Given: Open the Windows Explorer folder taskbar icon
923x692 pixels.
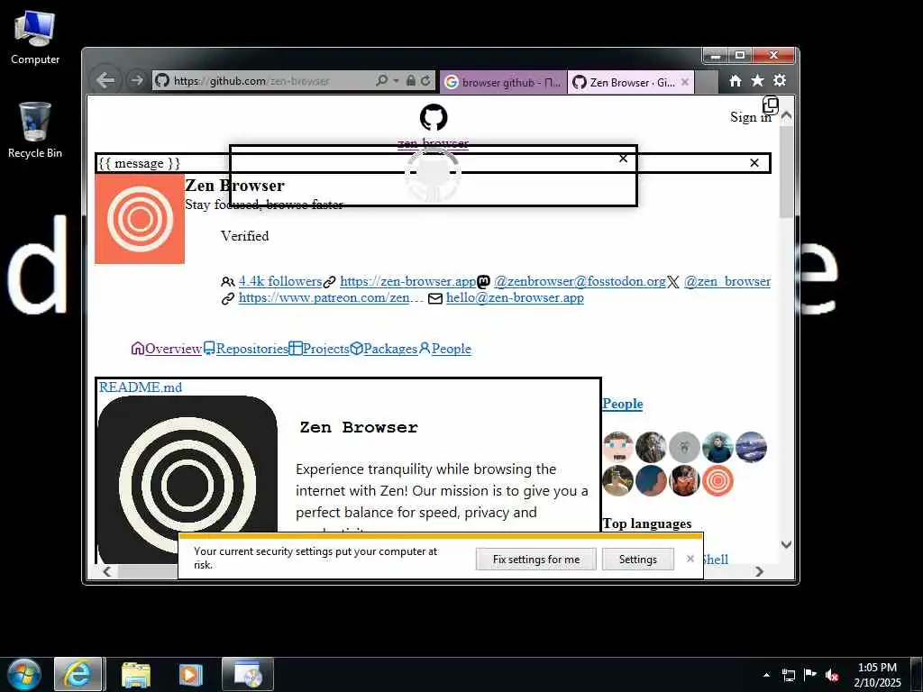Looking at the screenshot, I should click(x=136, y=675).
